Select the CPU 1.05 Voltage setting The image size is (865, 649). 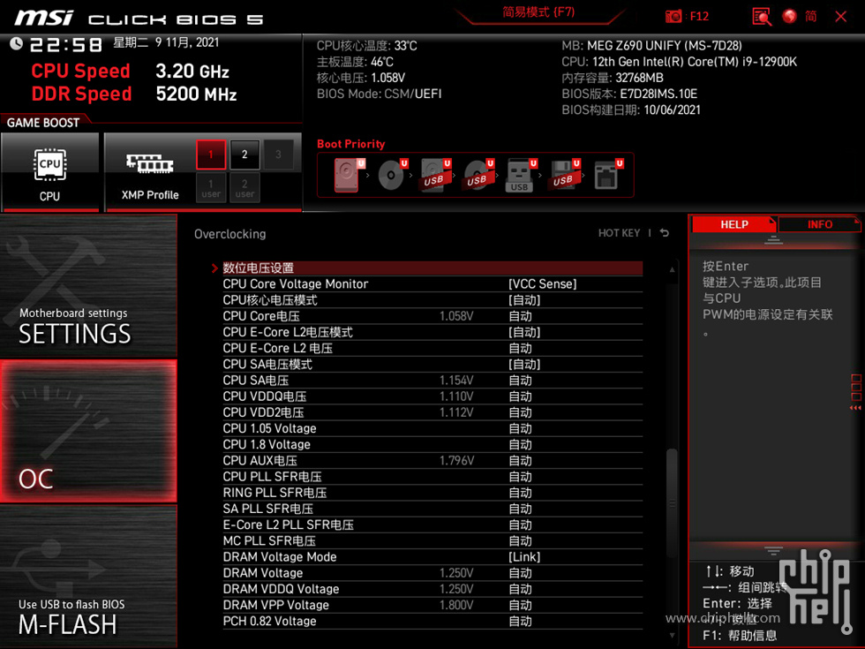[x=432, y=427]
